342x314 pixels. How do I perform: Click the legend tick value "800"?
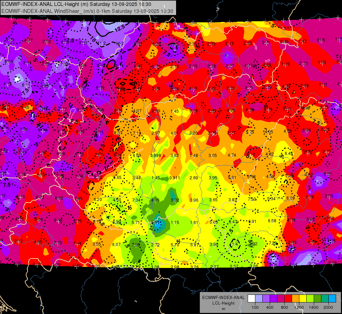(284, 307)
